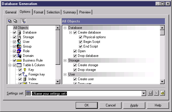
Task: Collapse the Create database sub-options
Action: click(x=71, y=32)
